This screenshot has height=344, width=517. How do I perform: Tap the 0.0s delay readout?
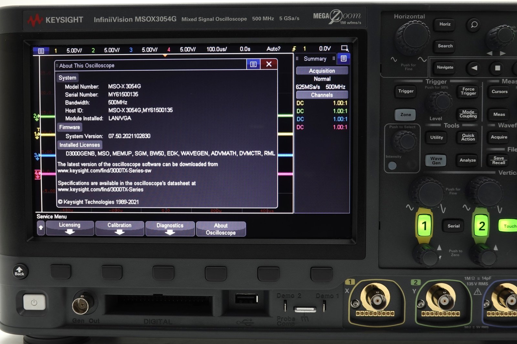(245, 49)
